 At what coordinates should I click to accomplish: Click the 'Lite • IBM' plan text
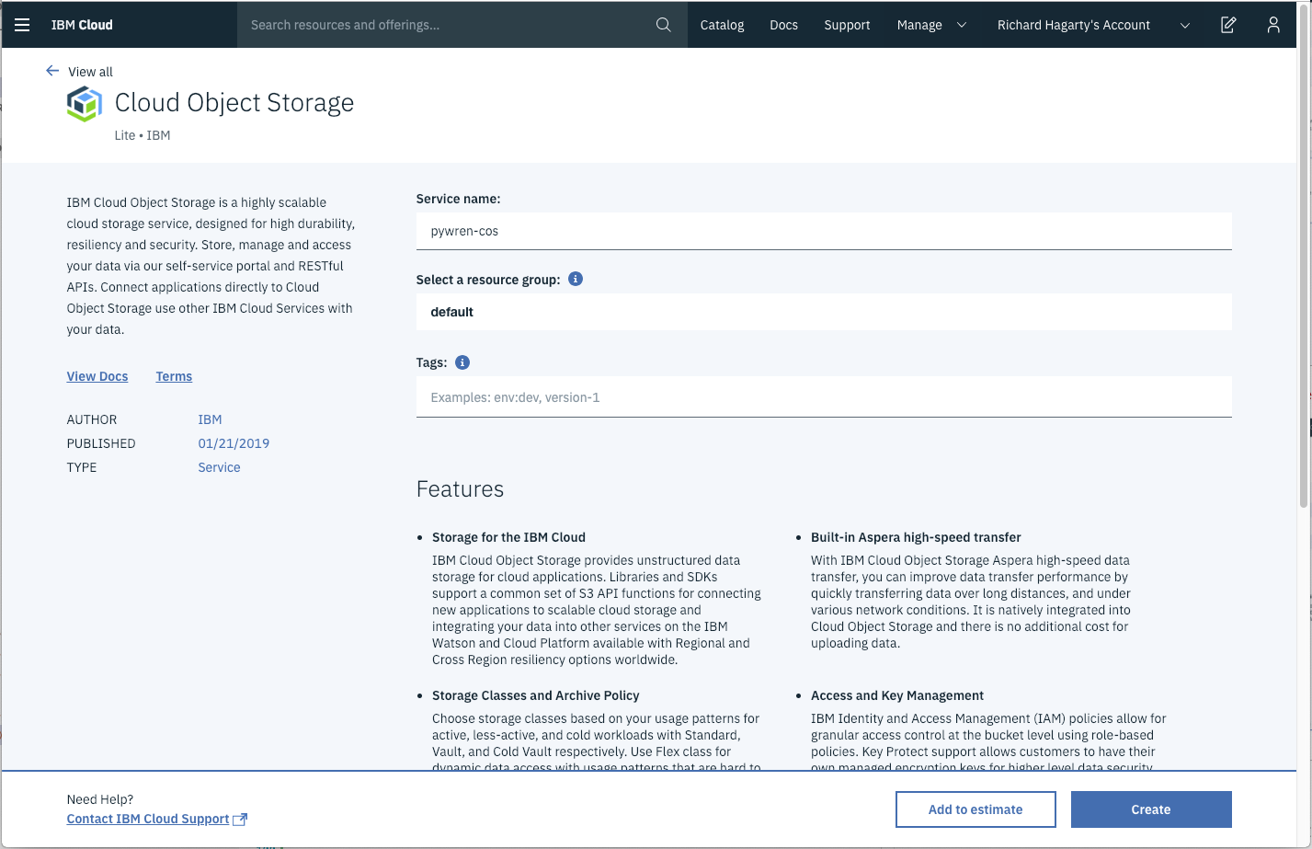pyautogui.click(x=143, y=135)
